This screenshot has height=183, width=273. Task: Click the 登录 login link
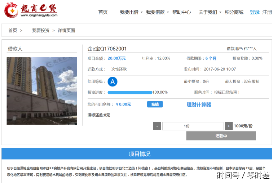[255, 12]
